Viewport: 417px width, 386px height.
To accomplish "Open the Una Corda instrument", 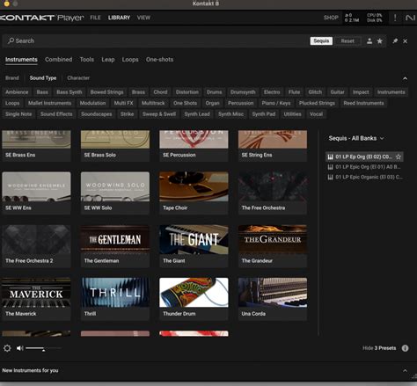I will 273,299.
